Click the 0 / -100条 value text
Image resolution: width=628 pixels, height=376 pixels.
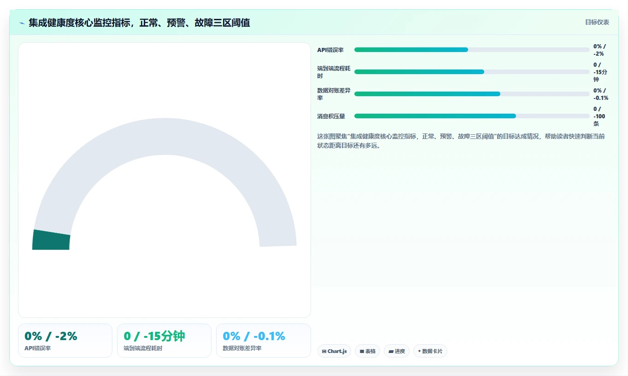click(x=600, y=116)
